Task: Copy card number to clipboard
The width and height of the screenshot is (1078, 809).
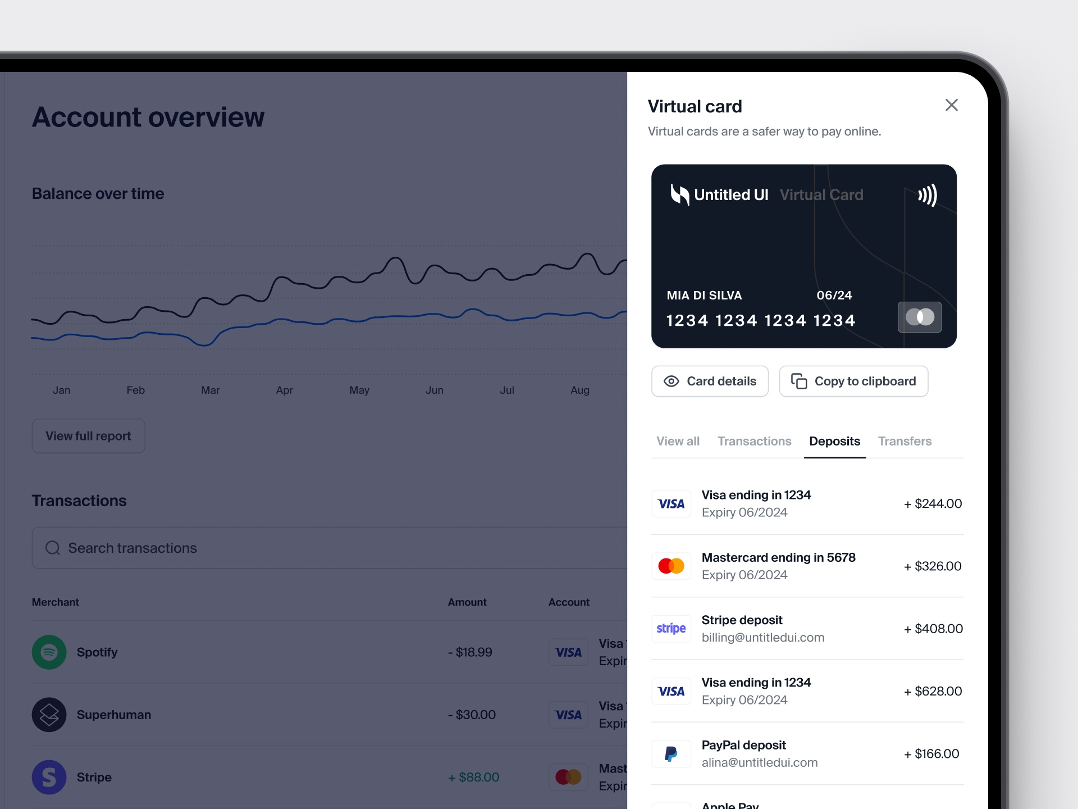Action: click(853, 381)
